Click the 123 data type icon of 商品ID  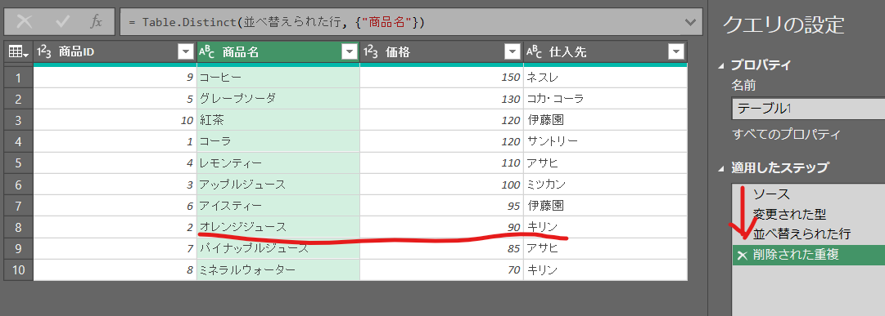click(44, 52)
